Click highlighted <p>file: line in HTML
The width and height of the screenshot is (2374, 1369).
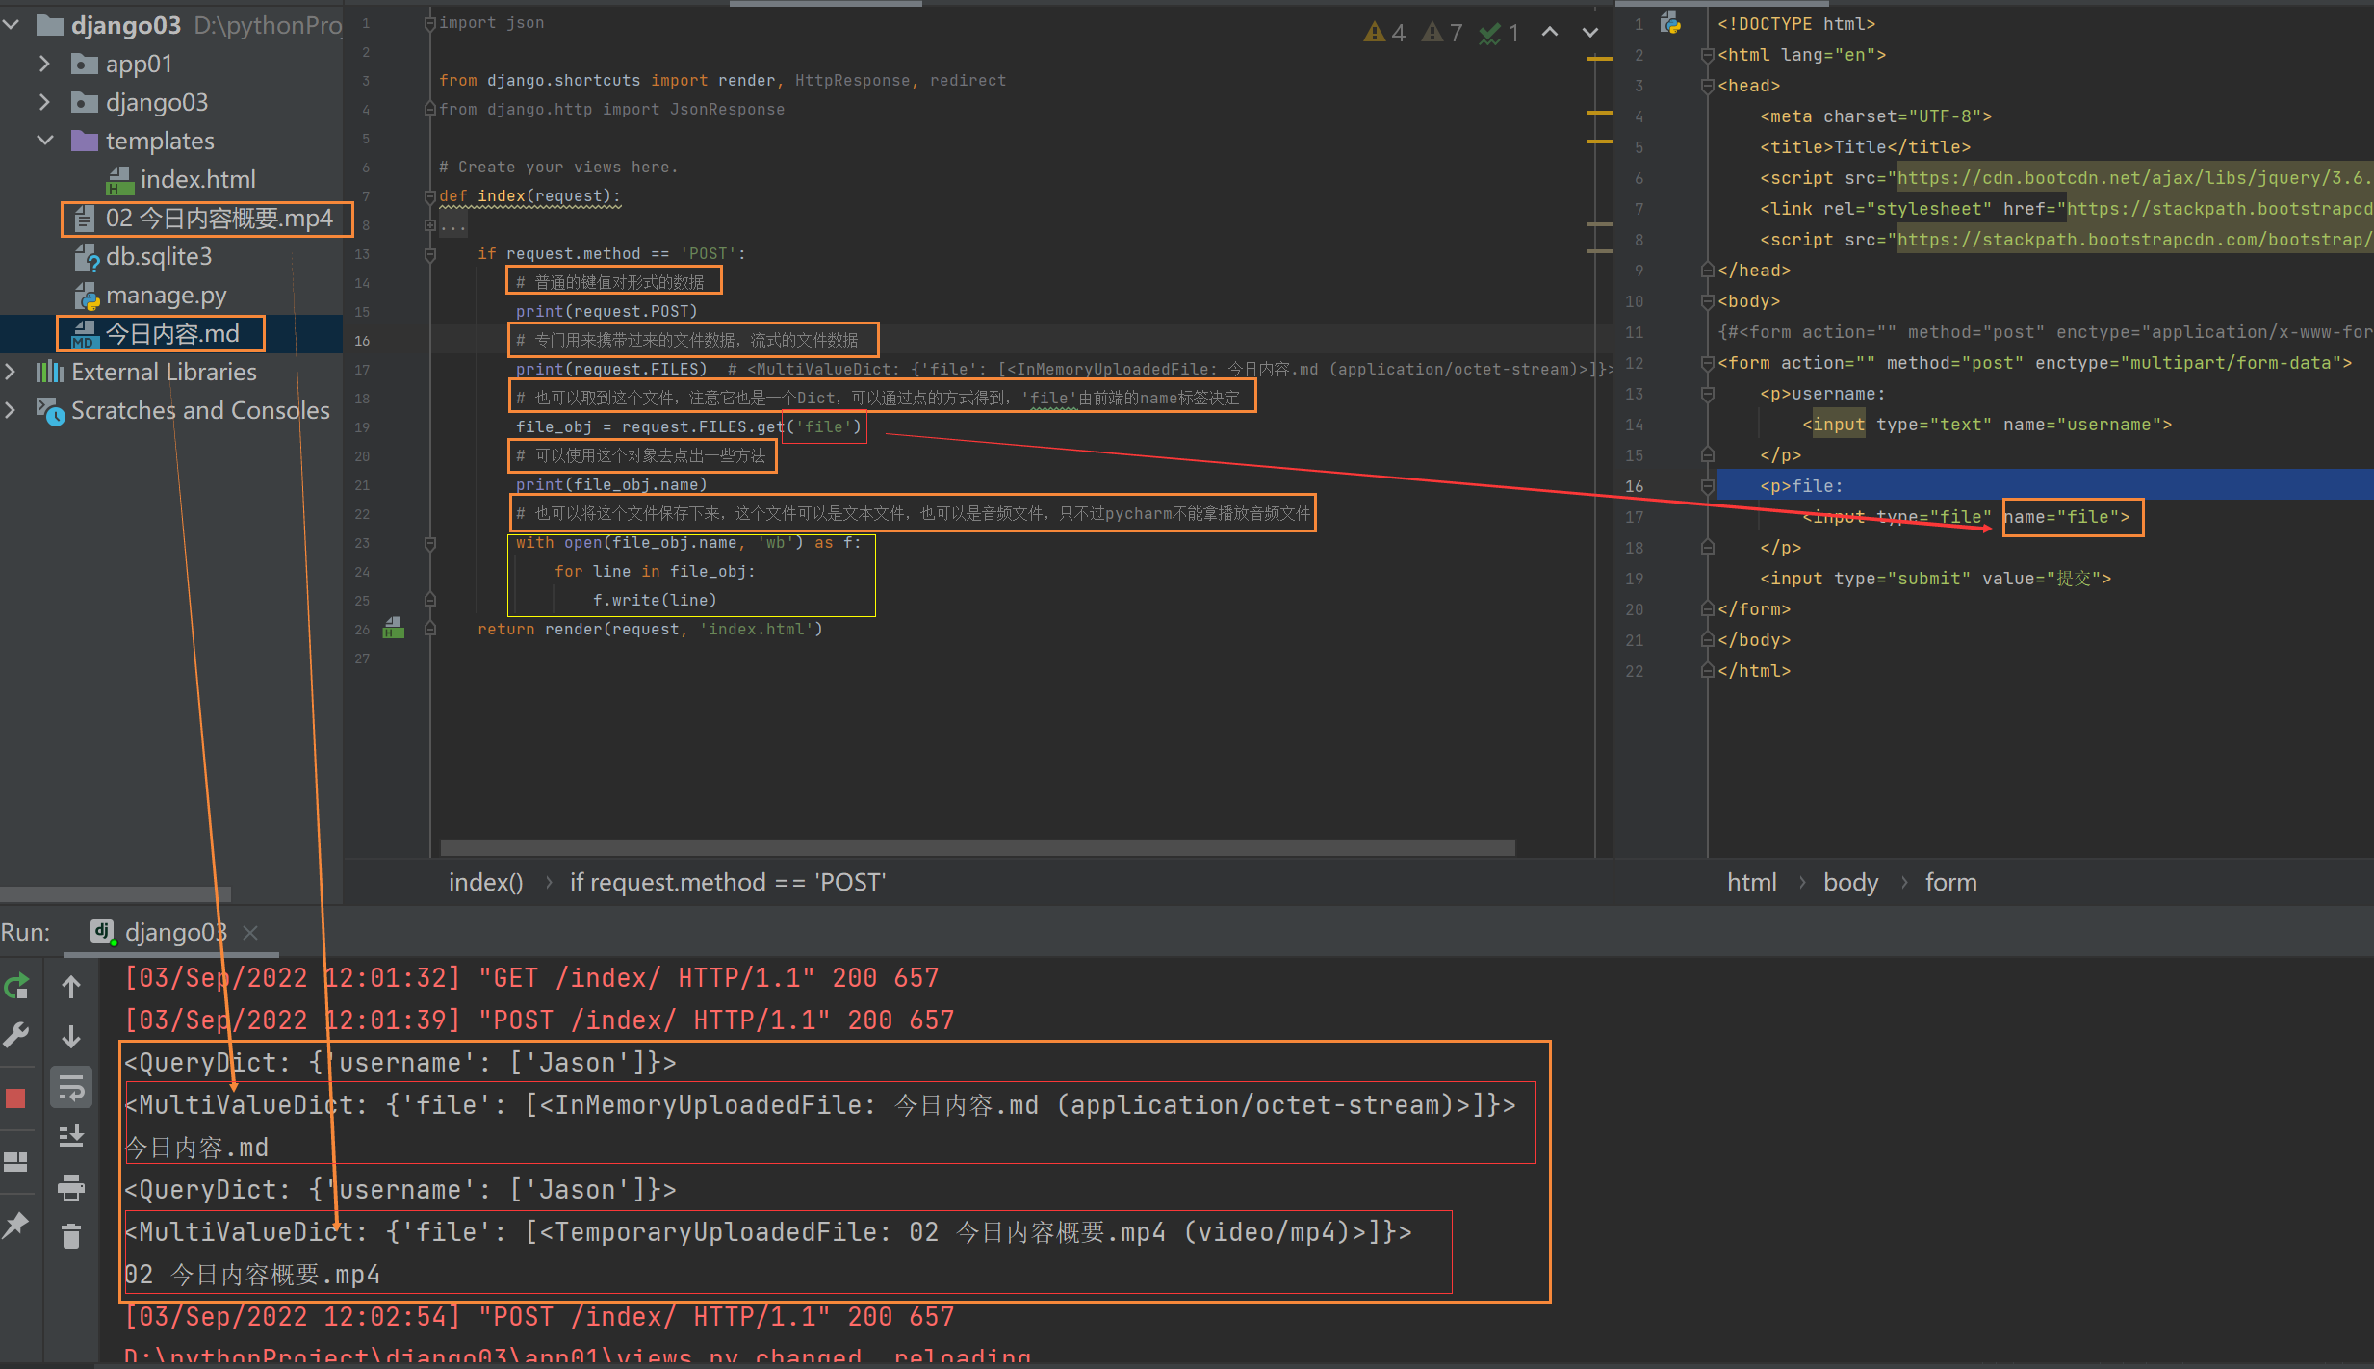click(x=2045, y=486)
